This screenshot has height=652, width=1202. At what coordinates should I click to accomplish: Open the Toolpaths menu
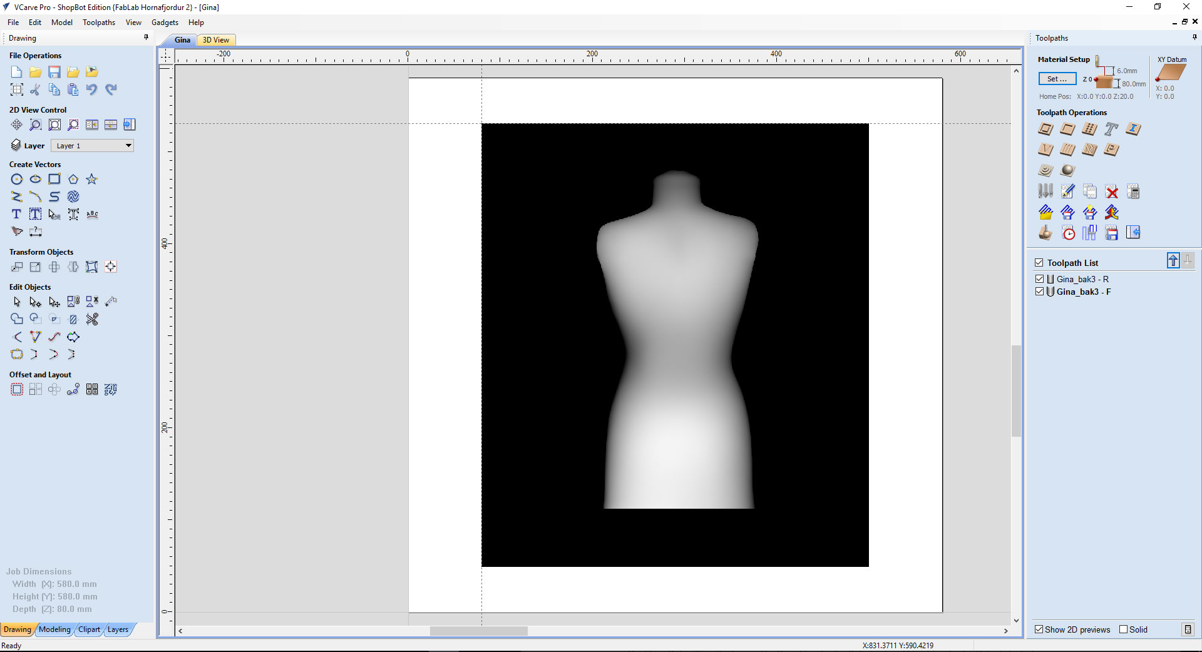pos(99,23)
